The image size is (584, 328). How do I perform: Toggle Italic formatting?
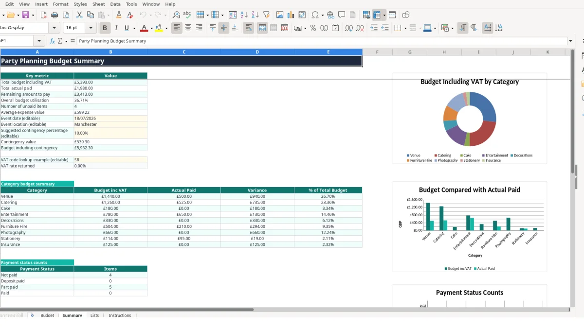pyautogui.click(x=116, y=28)
